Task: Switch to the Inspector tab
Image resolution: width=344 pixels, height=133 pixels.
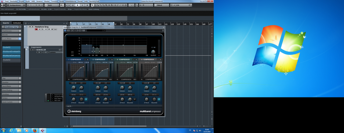Action: (6, 23)
